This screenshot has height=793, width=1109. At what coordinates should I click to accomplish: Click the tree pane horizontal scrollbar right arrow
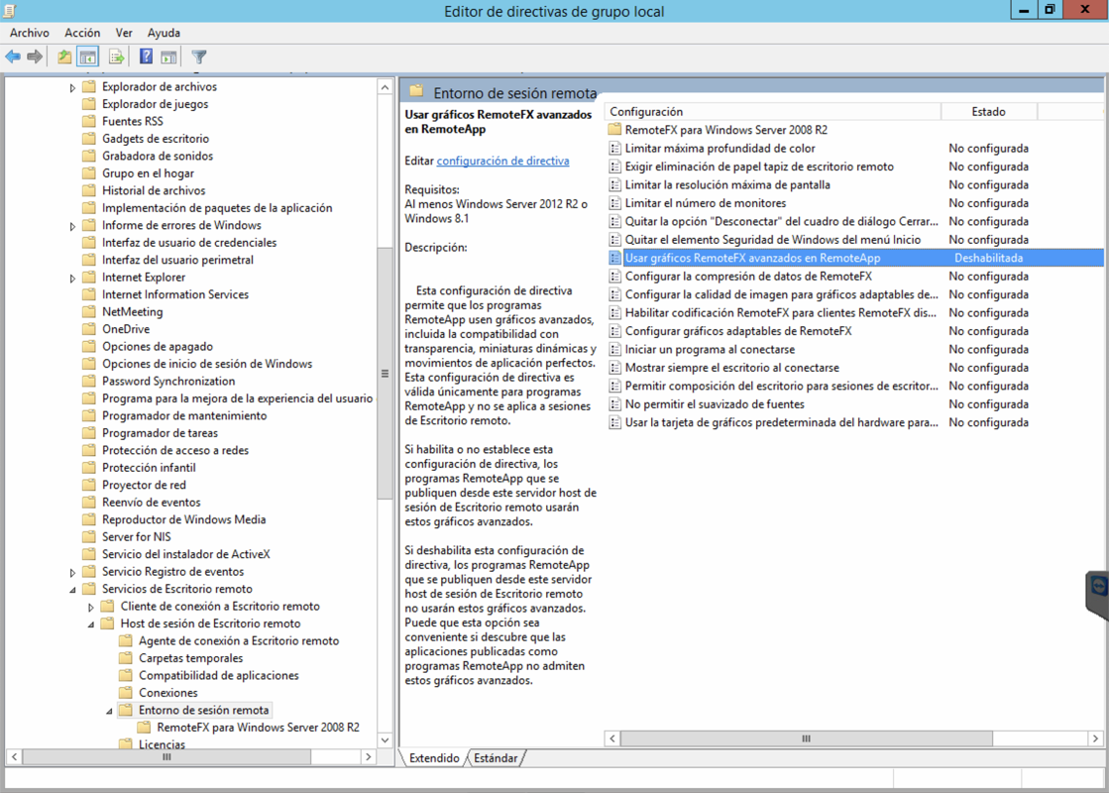coord(368,757)
